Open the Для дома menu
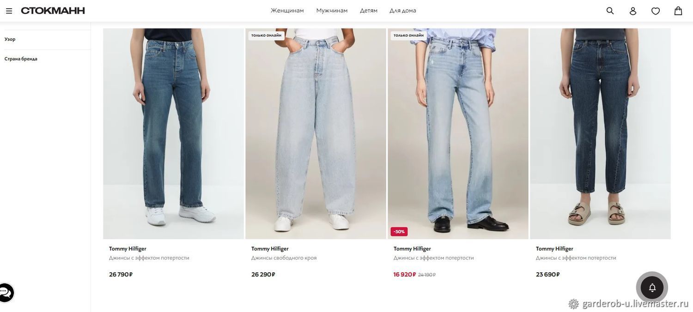This screenshot has height=312, width=693. click(x=403, y=11)
